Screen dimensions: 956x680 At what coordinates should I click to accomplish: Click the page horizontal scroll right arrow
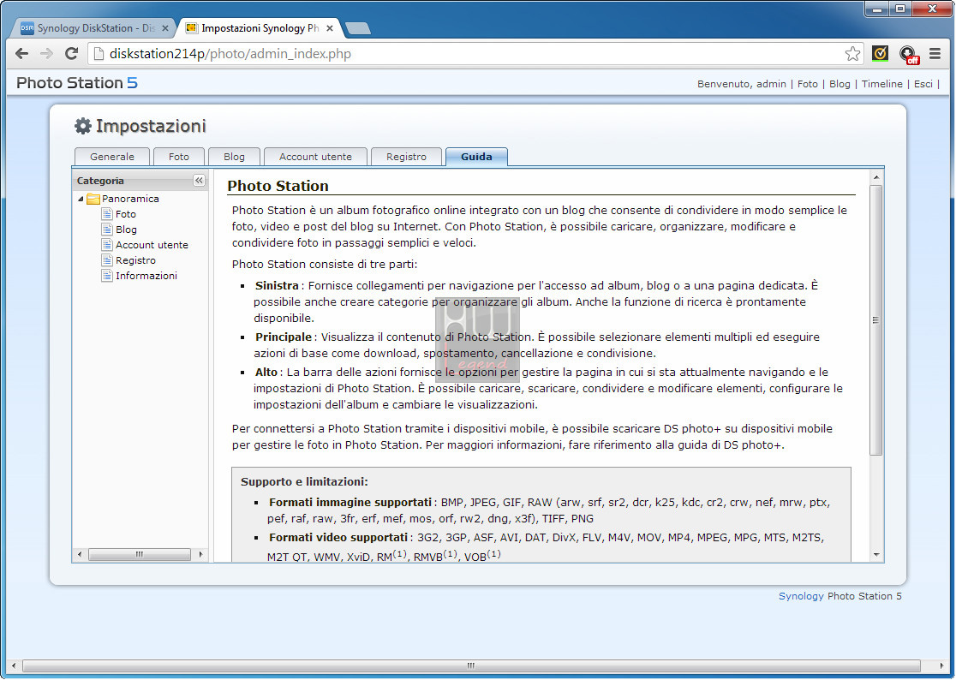coord(941,666)
